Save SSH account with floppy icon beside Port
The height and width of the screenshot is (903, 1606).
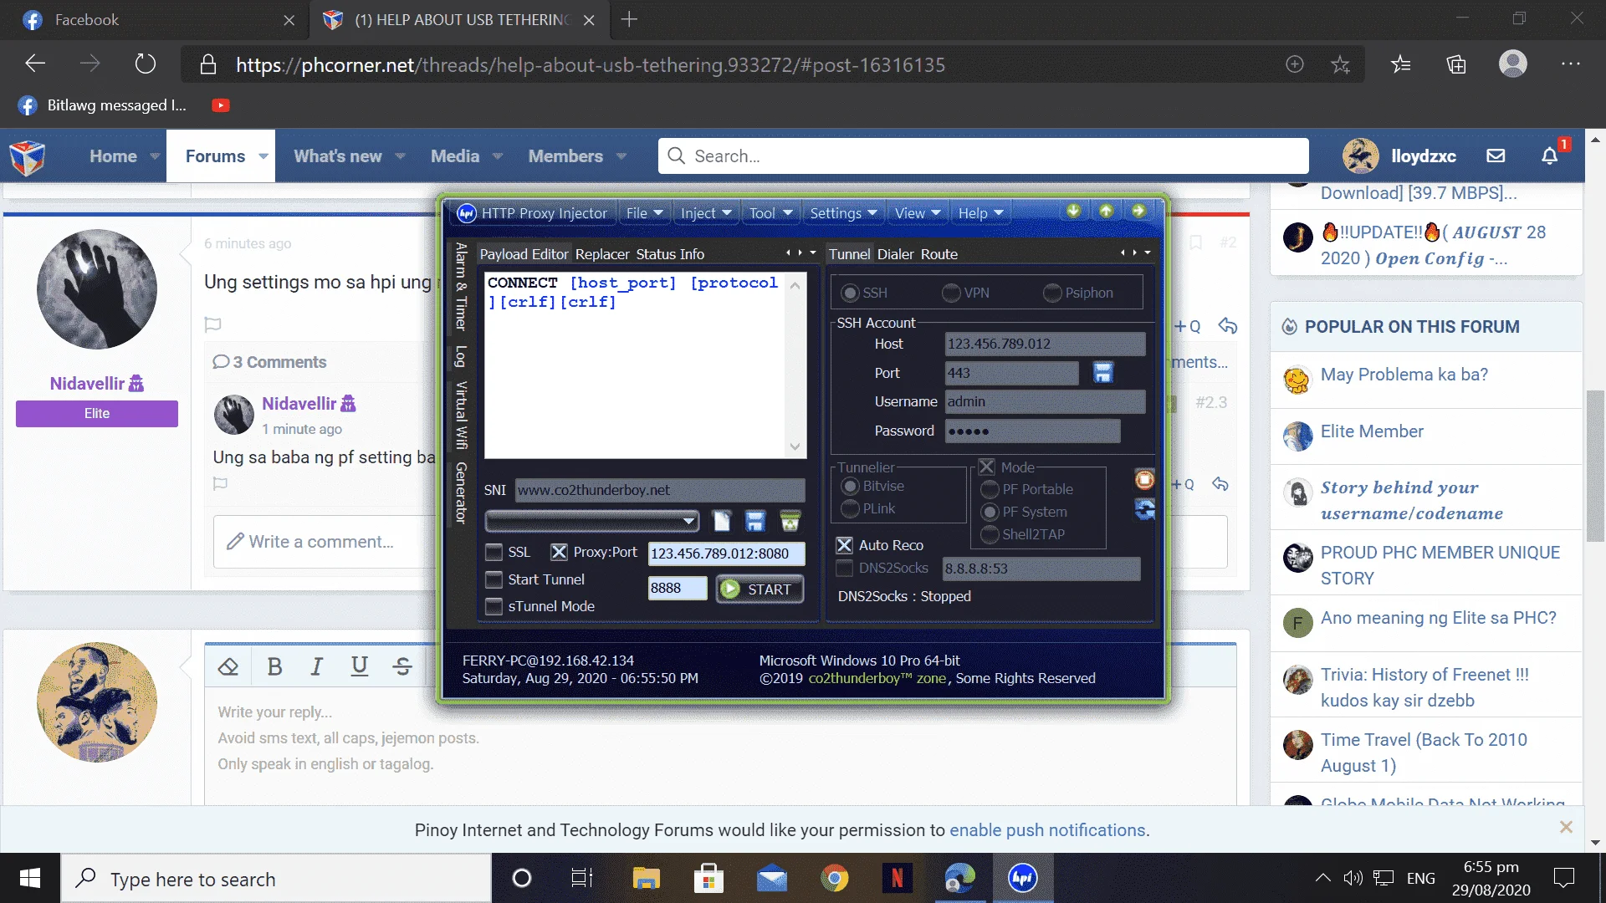click(x=1103, y=373)
